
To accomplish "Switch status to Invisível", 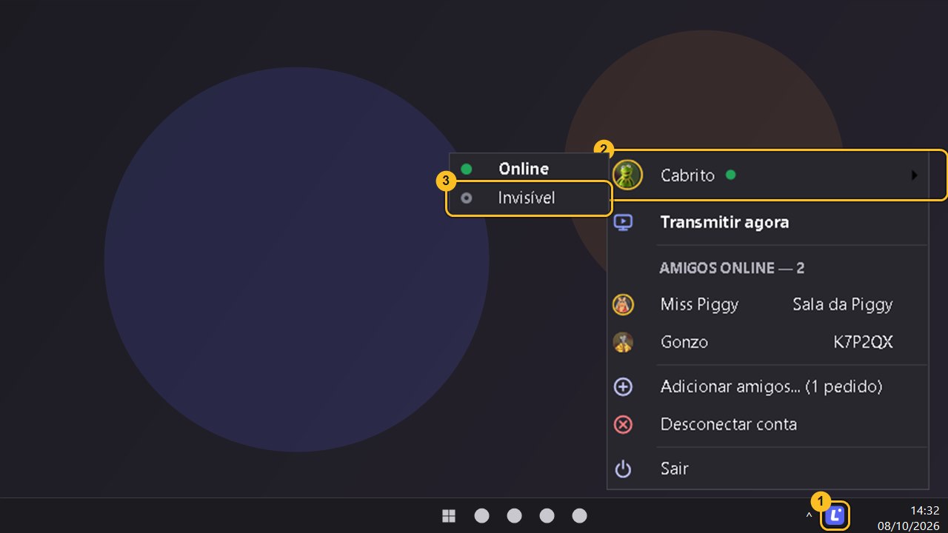I will pos(528,198).
